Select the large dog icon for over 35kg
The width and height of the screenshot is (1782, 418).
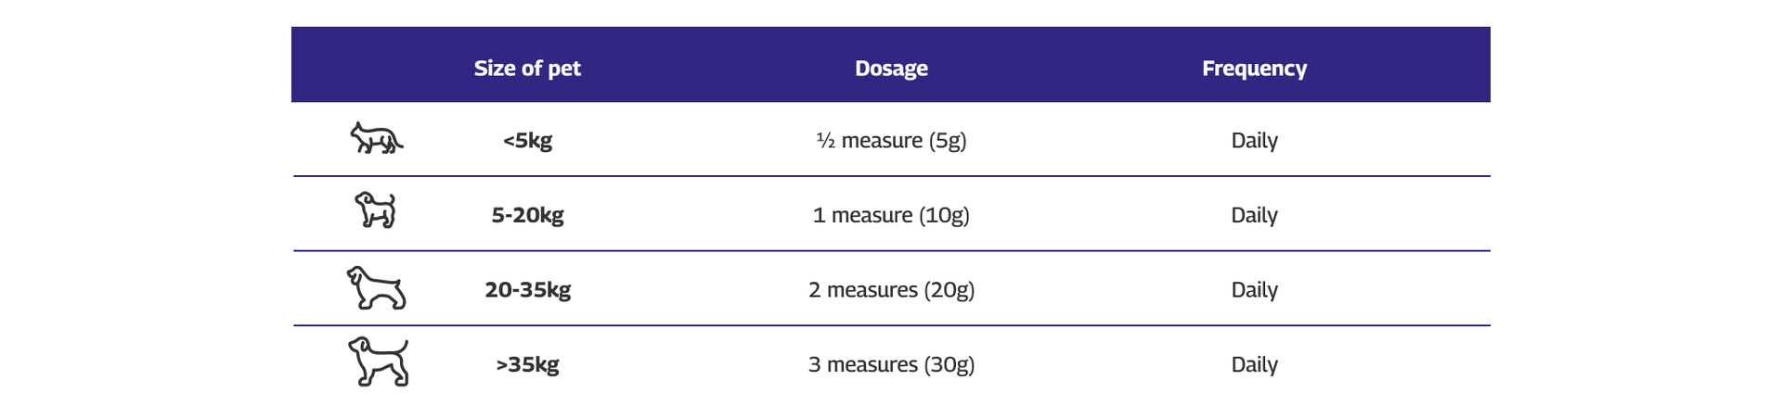point(378,361)
